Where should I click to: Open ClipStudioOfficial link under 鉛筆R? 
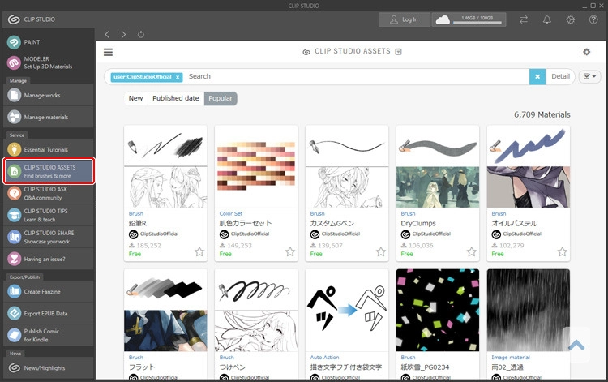(159, 234)
